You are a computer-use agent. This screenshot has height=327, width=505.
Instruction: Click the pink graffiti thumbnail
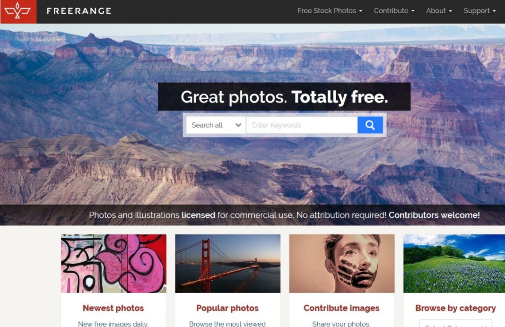[x=113, y=264]
